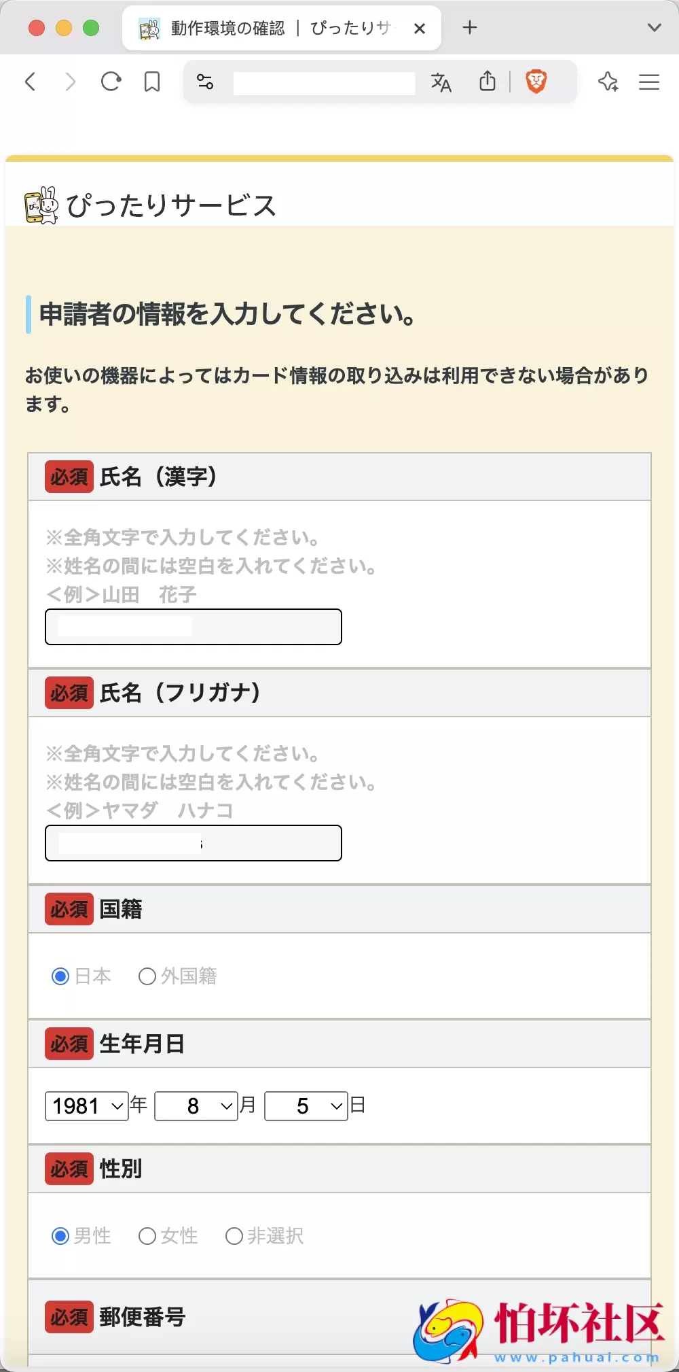Select the 外国籍 nationality option
This screenshot has width=679, height=1372.
(x=147, y=976)
